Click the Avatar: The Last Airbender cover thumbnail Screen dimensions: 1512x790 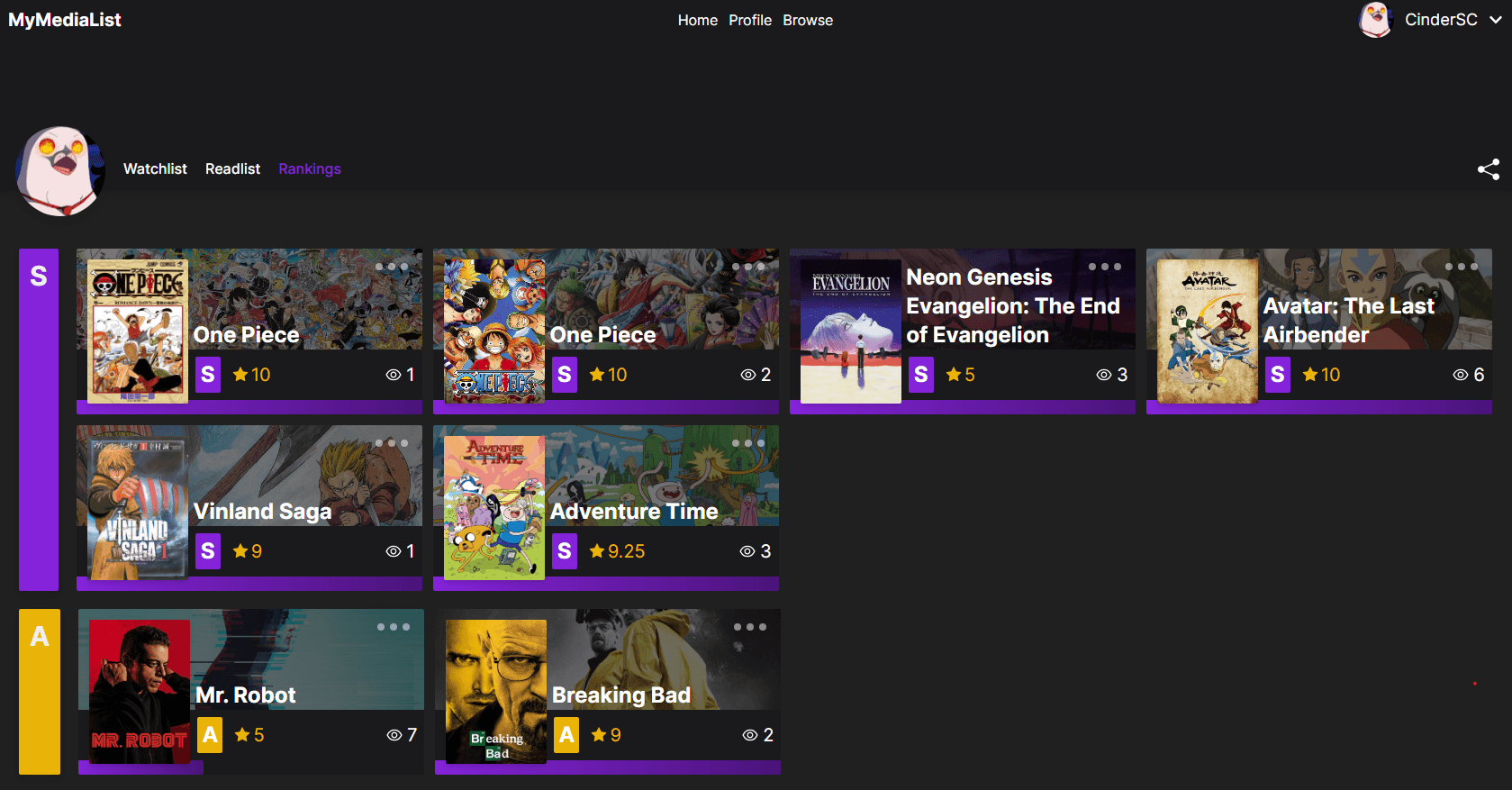[1208, 331]
